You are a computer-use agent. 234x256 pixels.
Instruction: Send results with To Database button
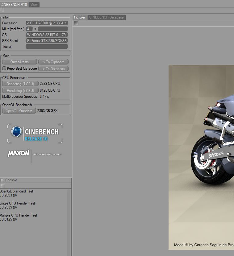coord(53,69)
